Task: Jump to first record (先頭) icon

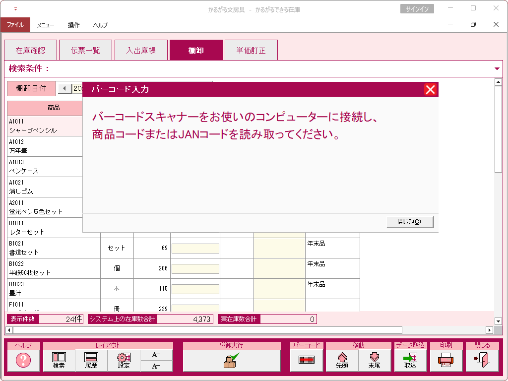Action: 342,360
